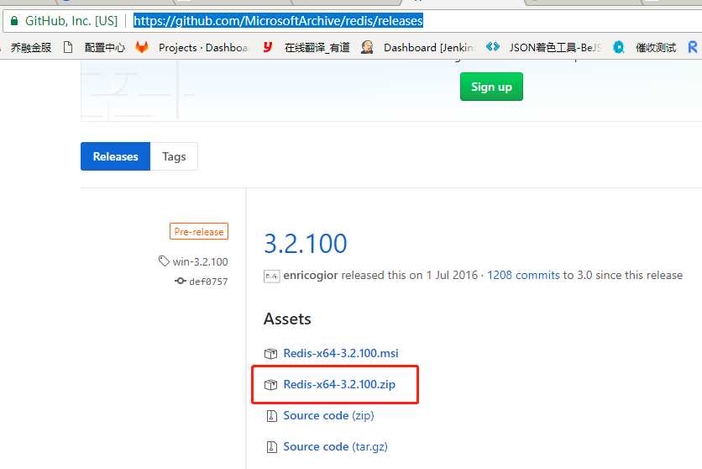Download Redis-x64-3.2.100.msi
This screenshot has width=702, height=469.
pos(341,353)
